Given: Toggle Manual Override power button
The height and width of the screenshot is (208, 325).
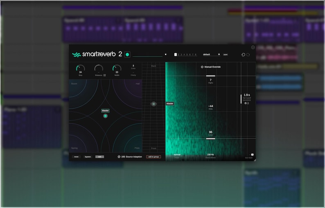Looking at the screenshot, I should pos(202,67).
